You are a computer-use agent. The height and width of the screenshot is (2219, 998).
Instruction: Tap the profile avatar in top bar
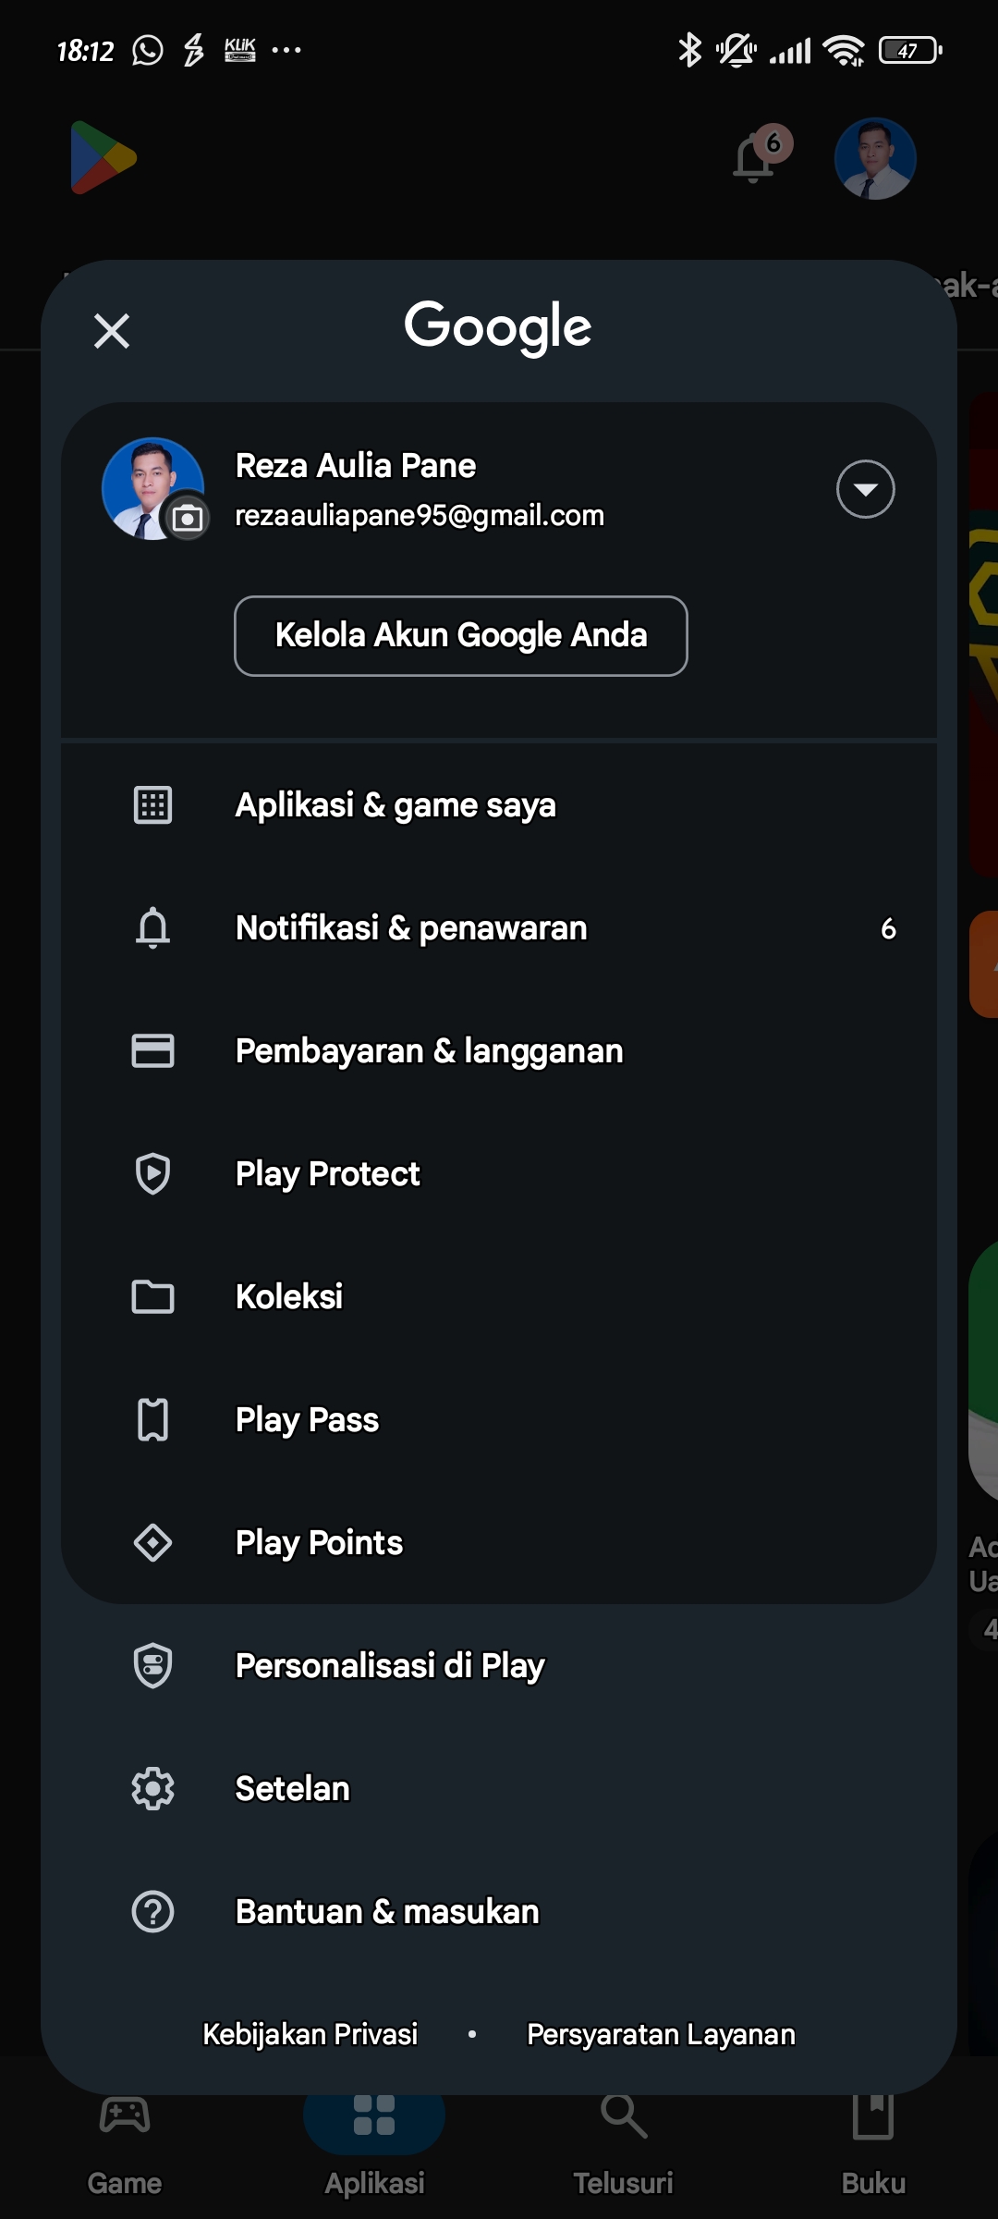[874, 158]
